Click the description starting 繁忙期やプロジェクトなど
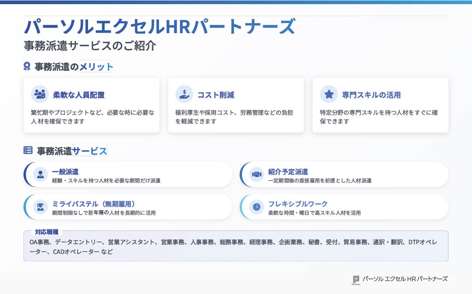Viewport: 472px width, 294px height. coord(92,117)
